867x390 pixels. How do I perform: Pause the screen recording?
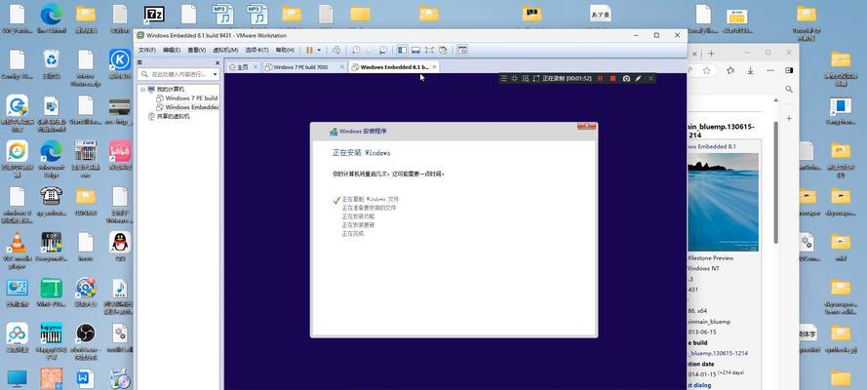point(601,79)
